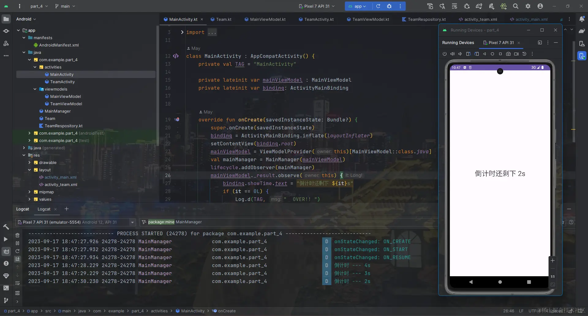The image size is (588, 316).
Task: Toggle soft-wrap in Logcat
Action: click(x=17, y=283)
